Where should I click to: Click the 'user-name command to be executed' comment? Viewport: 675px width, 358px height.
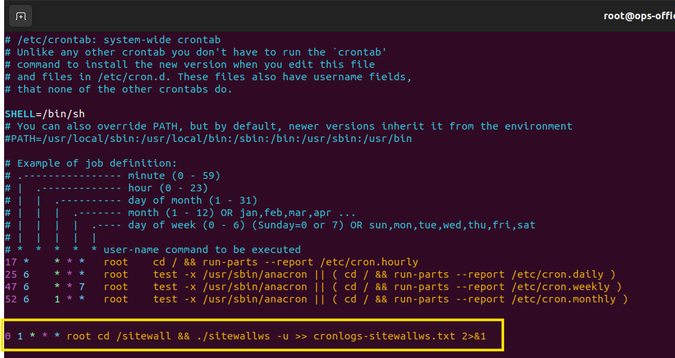[x=202, y=250]
